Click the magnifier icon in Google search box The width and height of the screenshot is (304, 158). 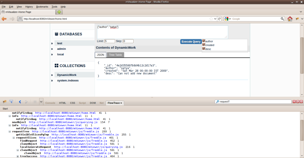pos(282,19)
